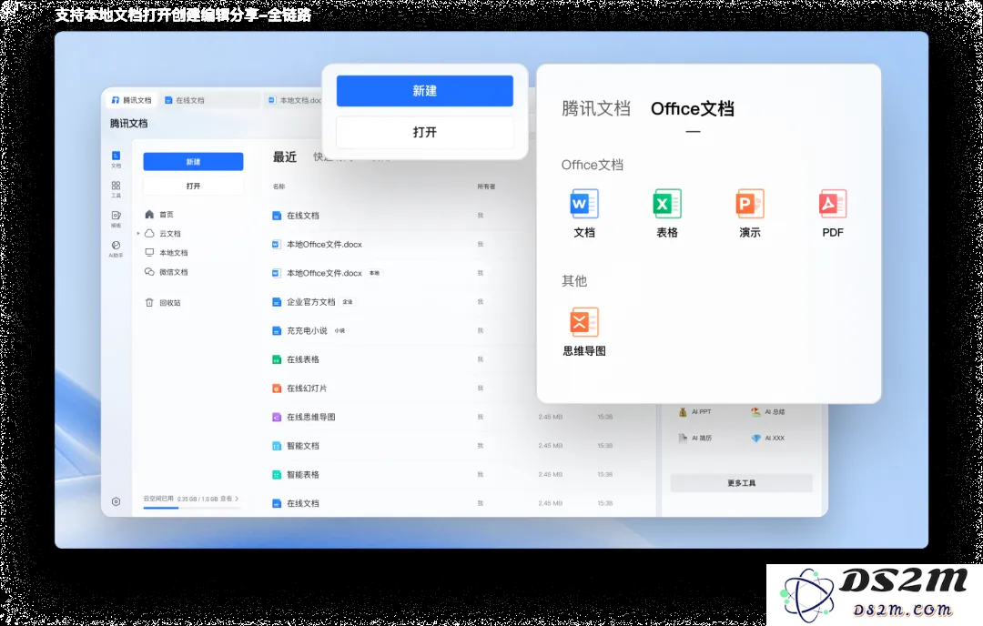Click the AI 简历 tool icon

683,438
